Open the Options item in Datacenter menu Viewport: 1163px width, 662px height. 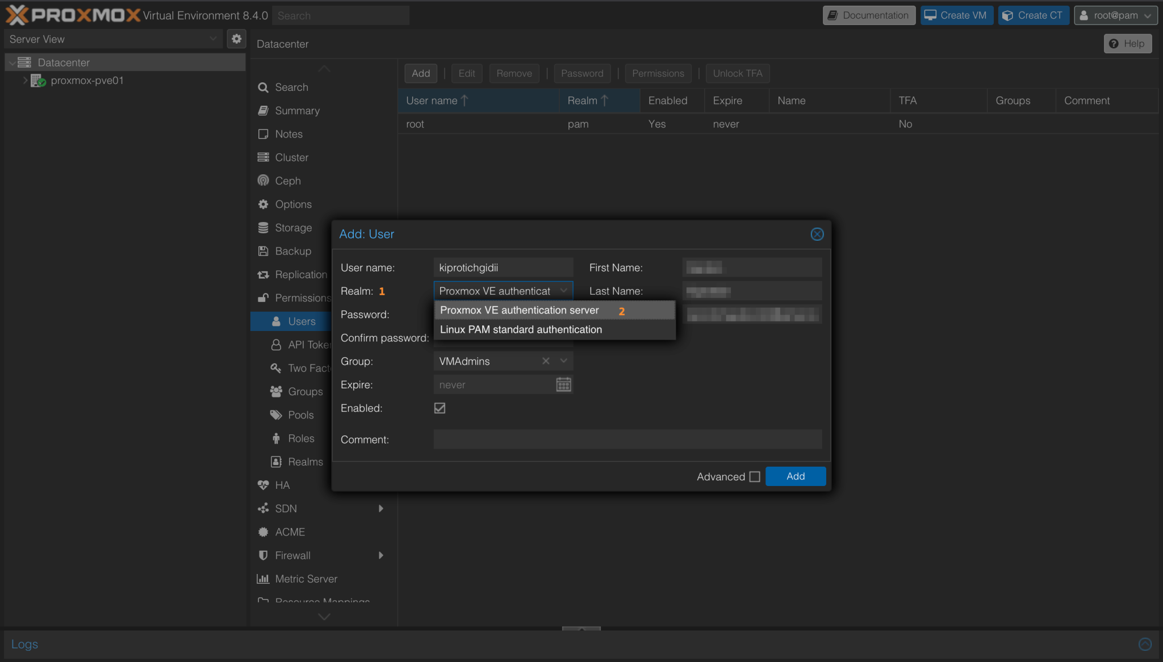tap(263, 204)
